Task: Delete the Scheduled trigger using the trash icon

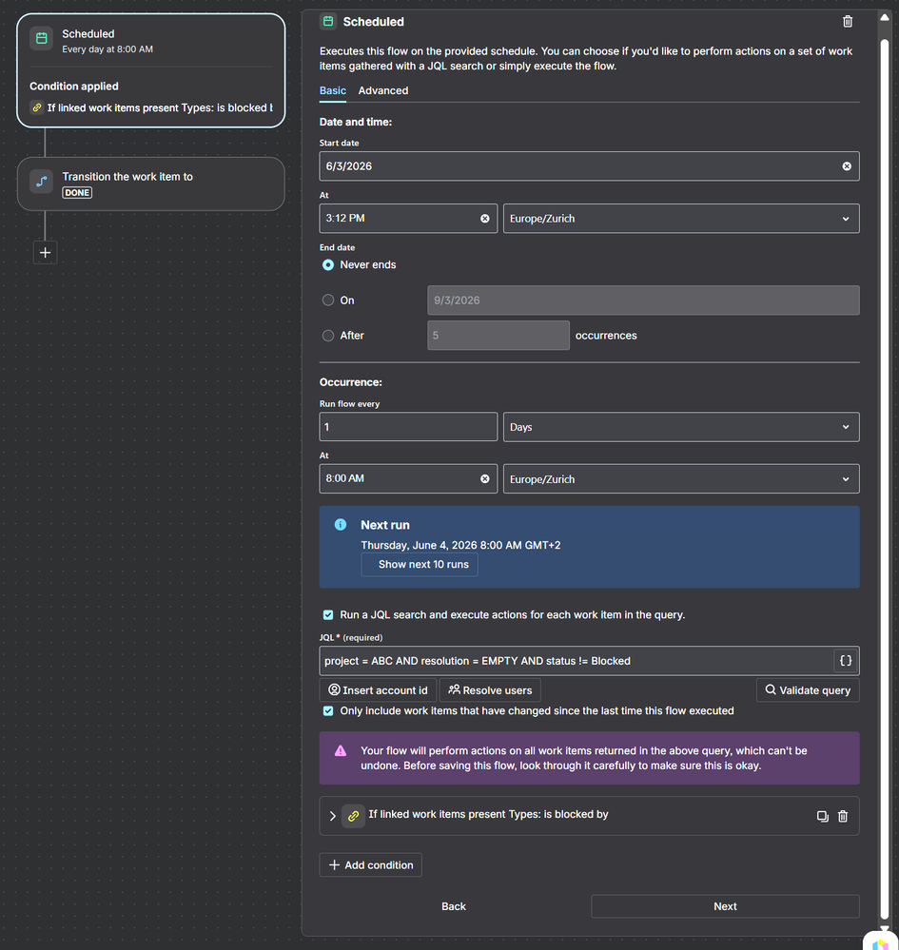Action: pos(848,22)
